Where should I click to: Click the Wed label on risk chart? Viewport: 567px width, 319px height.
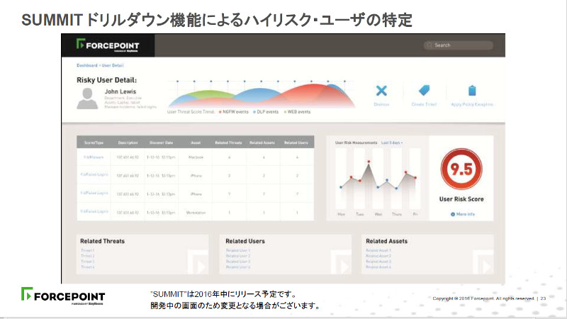coord(378,214)
